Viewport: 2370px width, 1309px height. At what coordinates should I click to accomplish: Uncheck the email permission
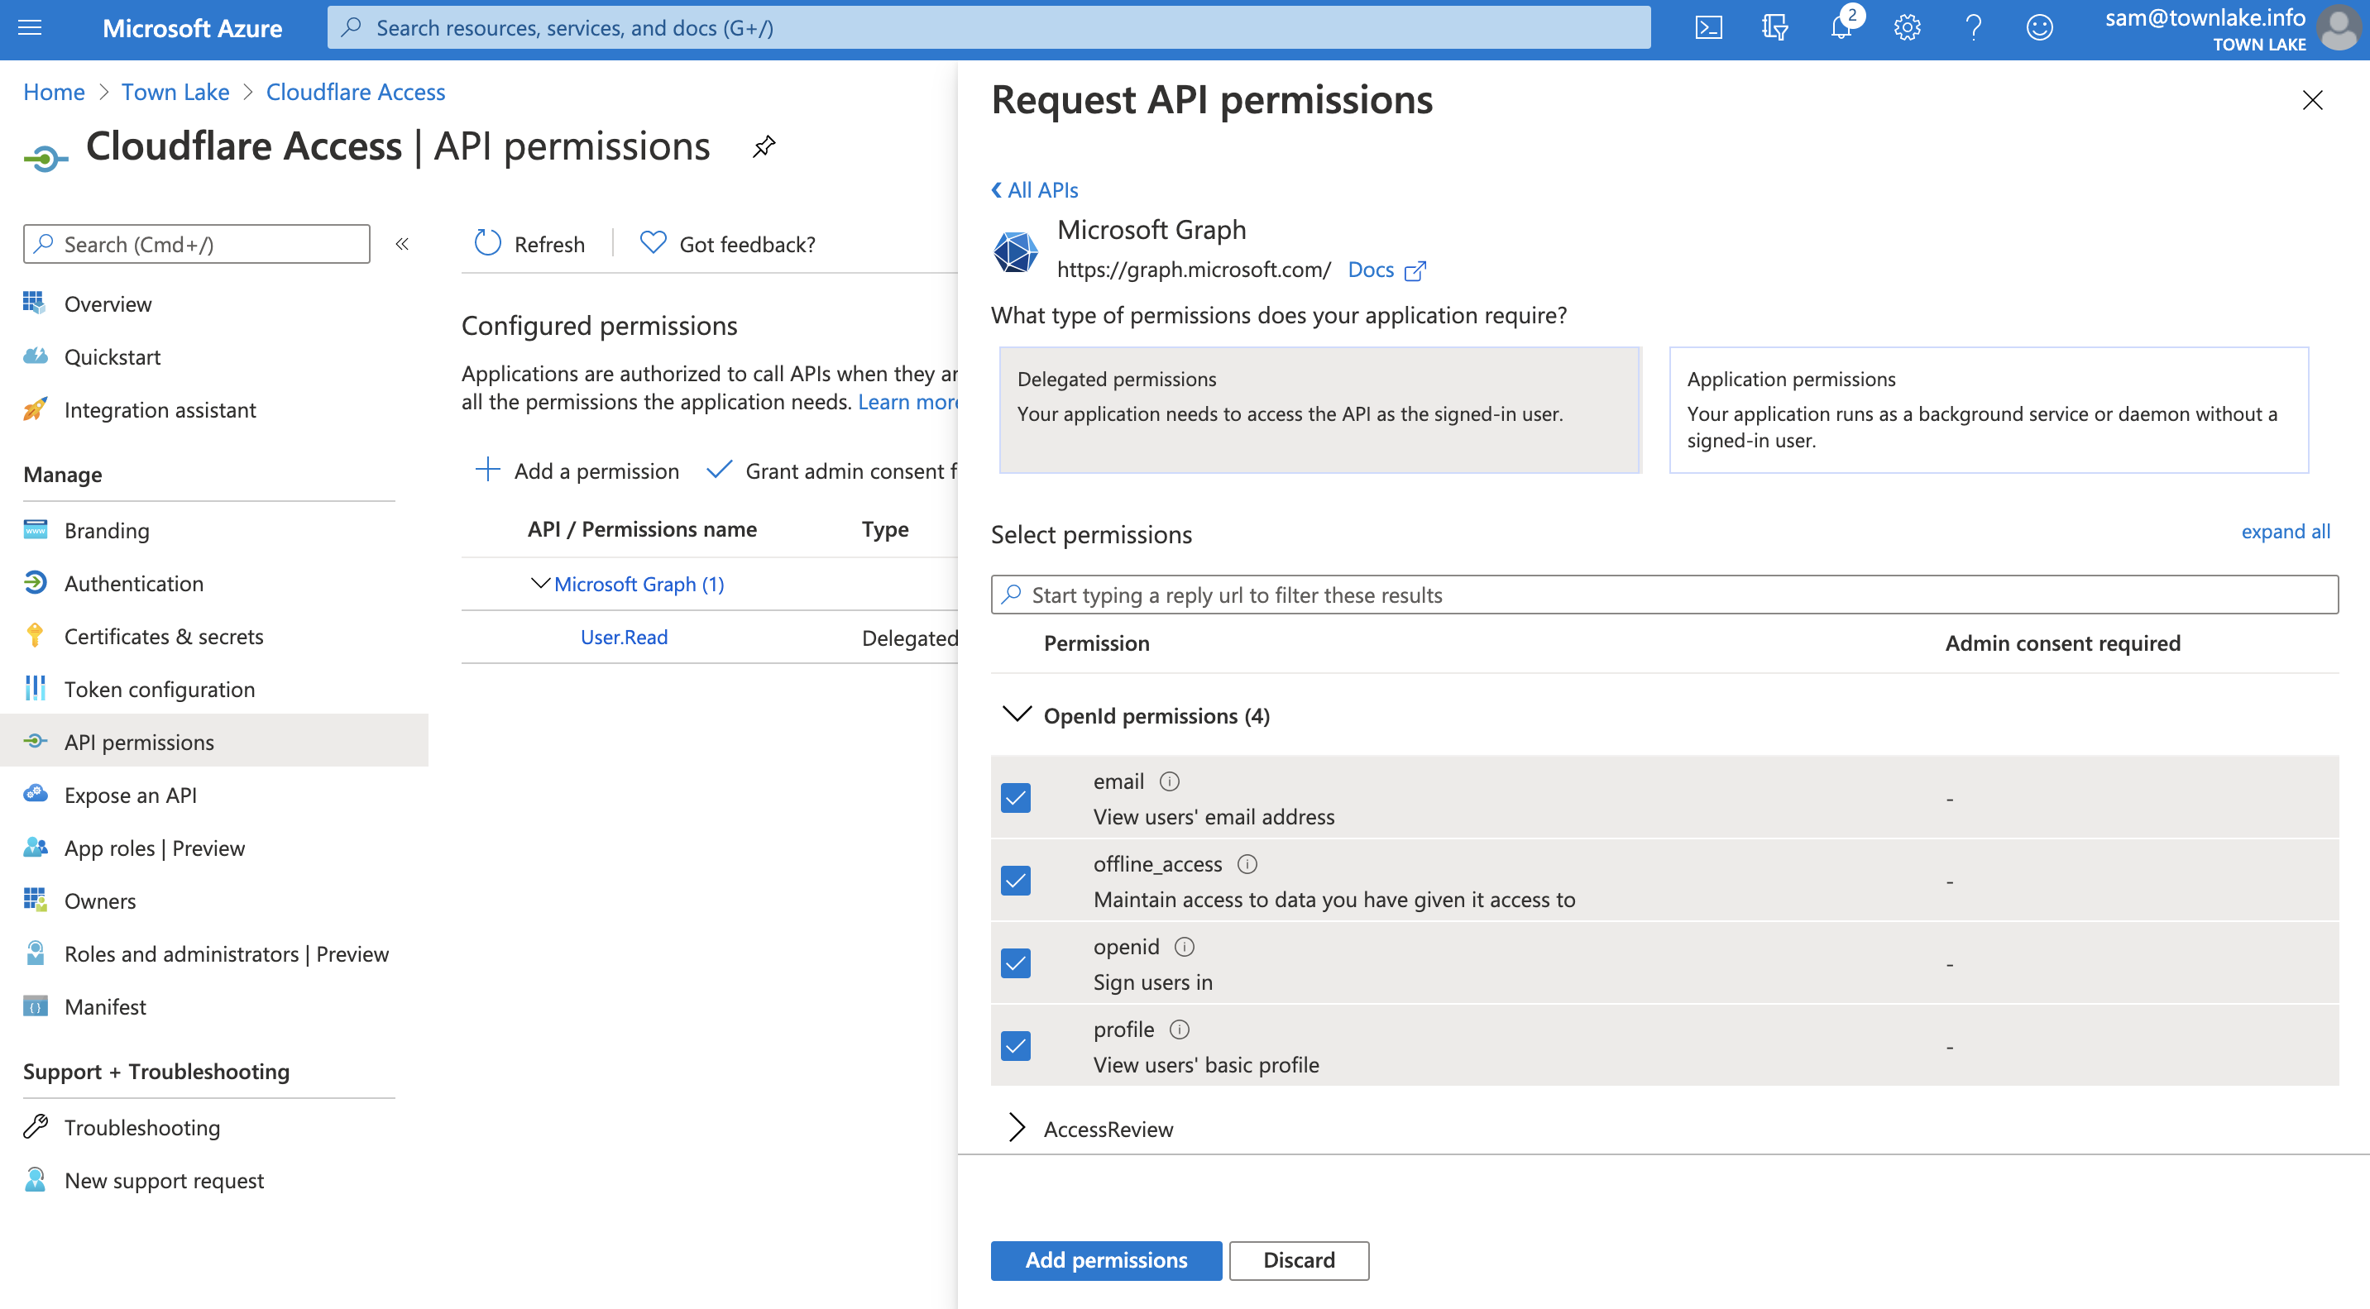(x=1016, y=797)
